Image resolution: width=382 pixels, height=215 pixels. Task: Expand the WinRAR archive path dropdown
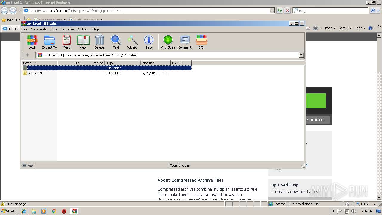pyautogui.click(x=301, y=55)
